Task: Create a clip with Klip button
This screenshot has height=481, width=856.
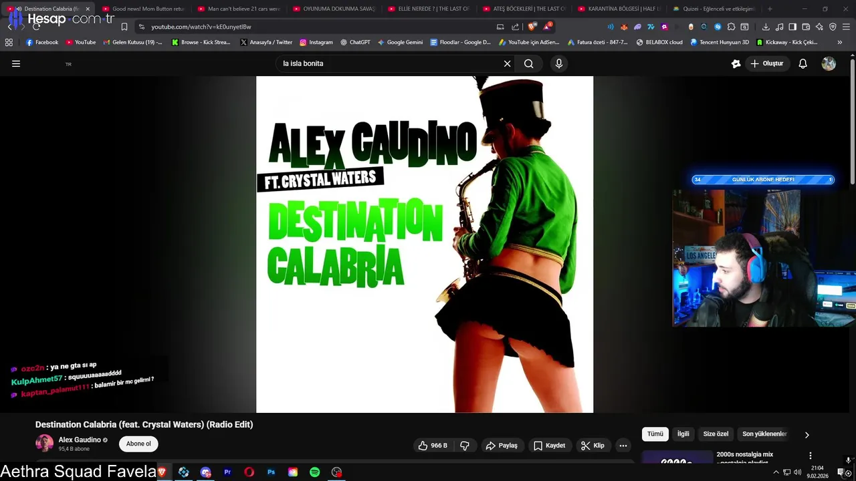Action: point(593,446)
